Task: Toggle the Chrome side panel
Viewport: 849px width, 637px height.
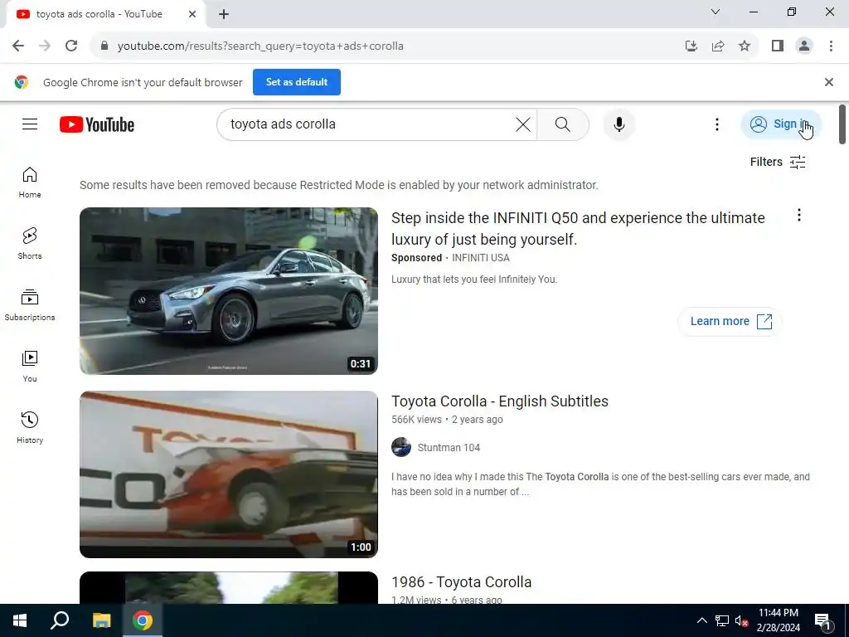Action: tap(778, 46)
